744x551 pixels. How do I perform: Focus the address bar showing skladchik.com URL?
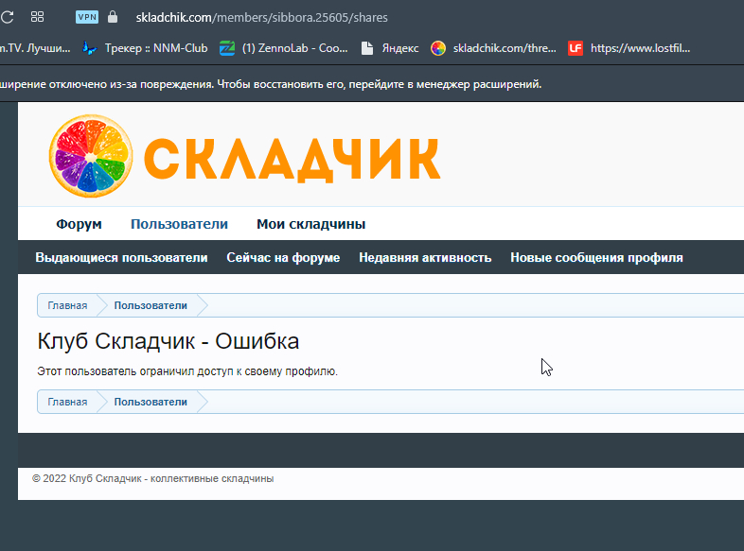261,18
